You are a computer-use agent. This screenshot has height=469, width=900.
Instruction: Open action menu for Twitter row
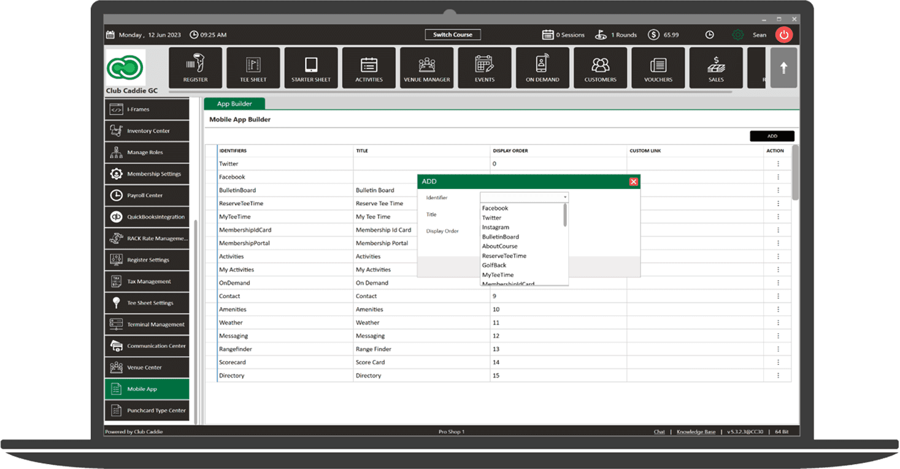click(x=778, y=164)
